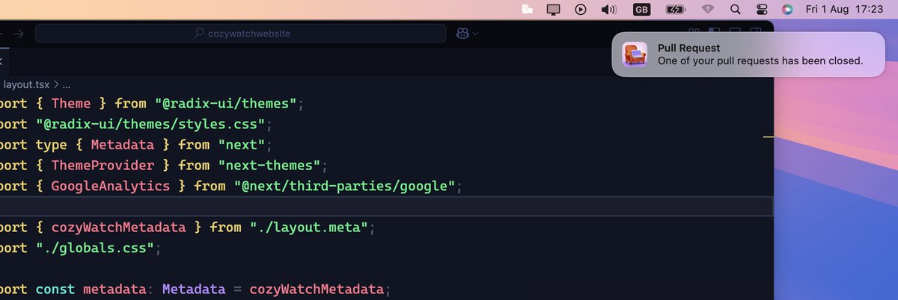Open the GB input source menu
The image size is (898, 300).
click(x=641, y=10)
